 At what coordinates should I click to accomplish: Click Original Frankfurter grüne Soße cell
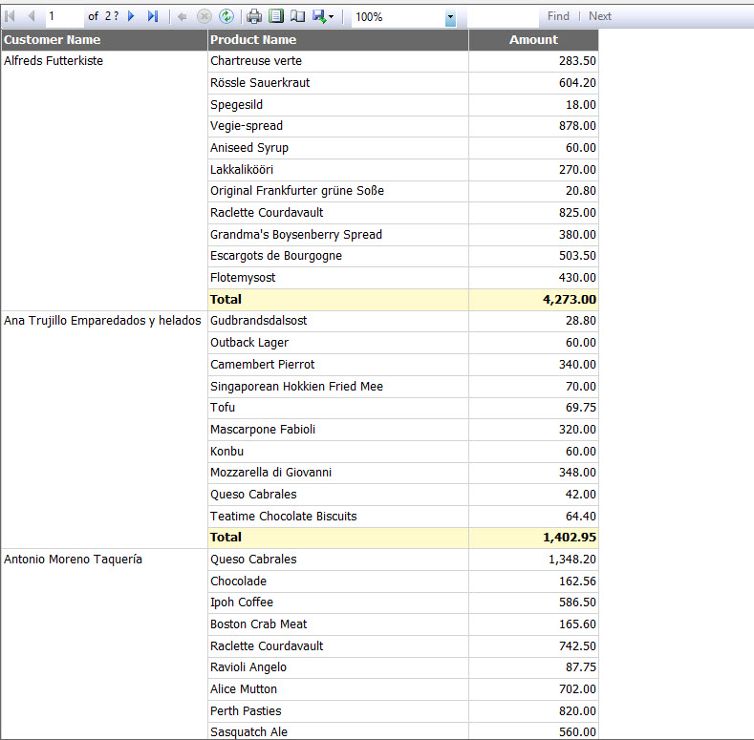coord(338,191)
